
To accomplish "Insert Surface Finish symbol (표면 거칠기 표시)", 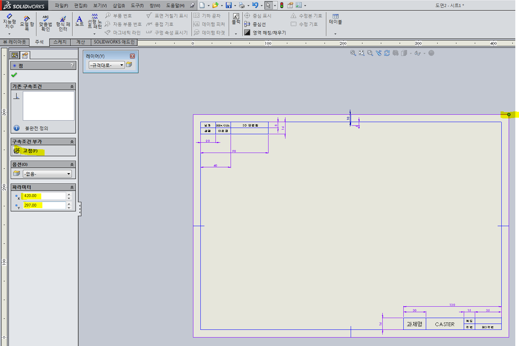I will (x=167, y=16).
